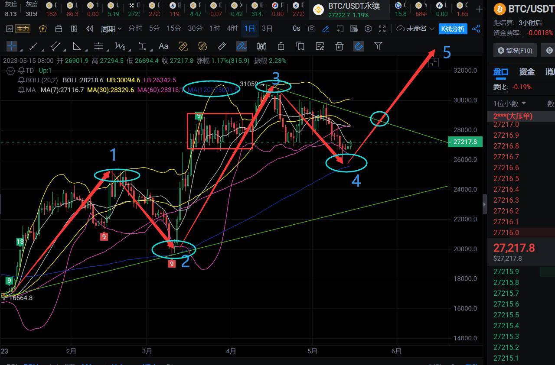Toggle the 主力 main force label
The height and width of the screenshot is (365, 555).
point(23,29)
